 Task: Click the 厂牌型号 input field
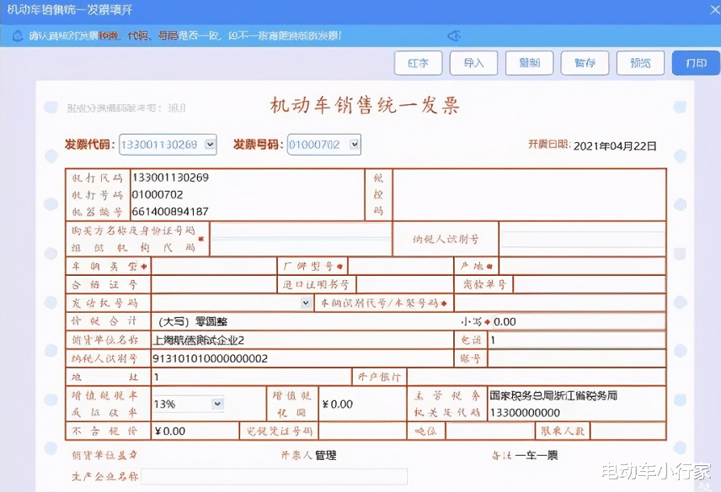(x=400, y=267)
